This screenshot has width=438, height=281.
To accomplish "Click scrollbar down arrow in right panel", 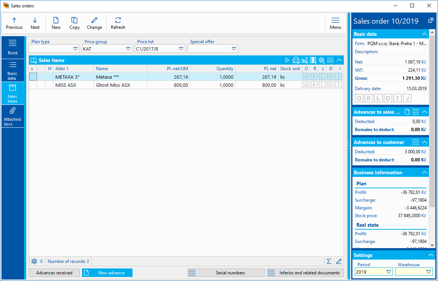I will [432, 245].
